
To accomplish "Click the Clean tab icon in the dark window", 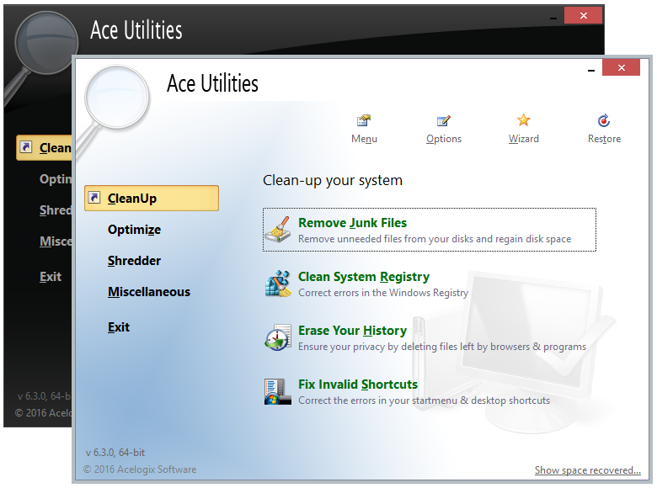I will 26,147.
